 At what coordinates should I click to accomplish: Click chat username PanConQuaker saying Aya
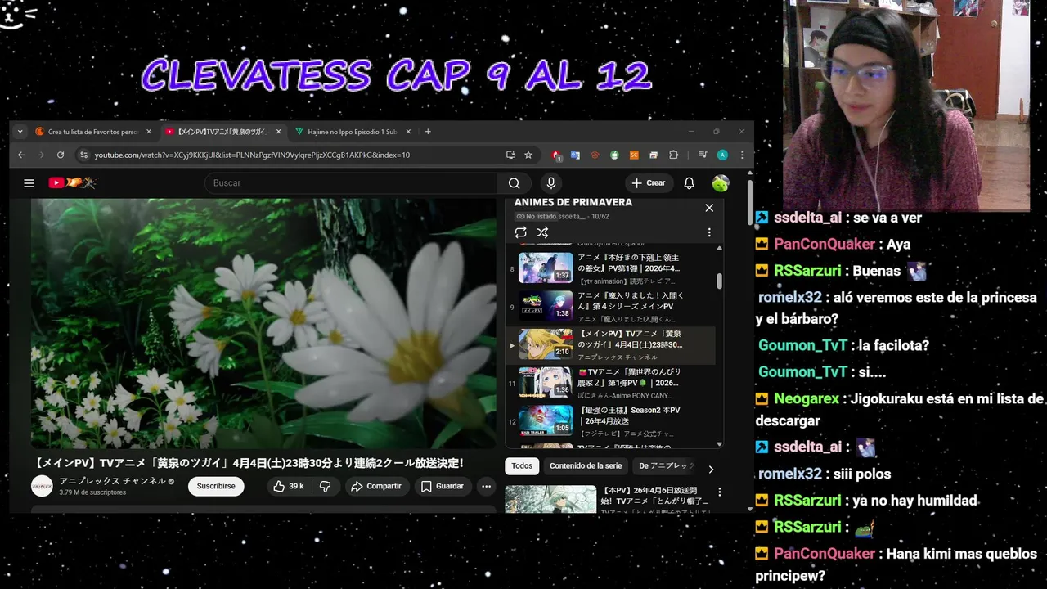pos(825,244)
